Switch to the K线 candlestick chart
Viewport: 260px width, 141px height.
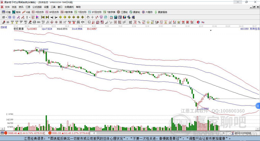point(26,12)
